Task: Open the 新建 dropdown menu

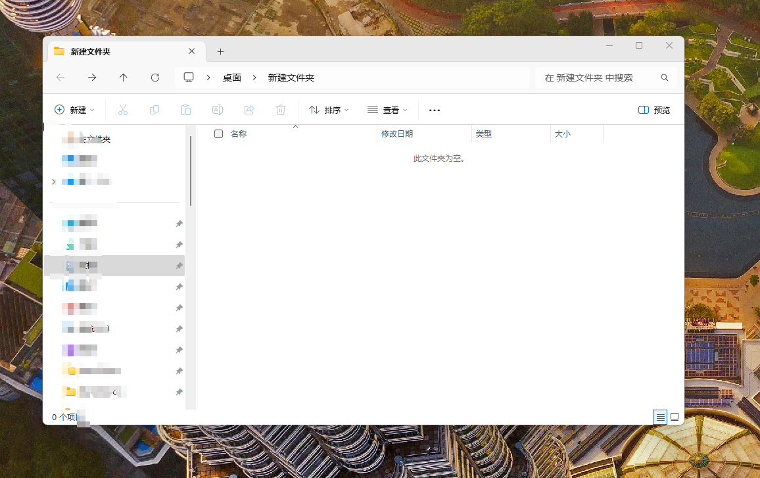Action: 74,110
